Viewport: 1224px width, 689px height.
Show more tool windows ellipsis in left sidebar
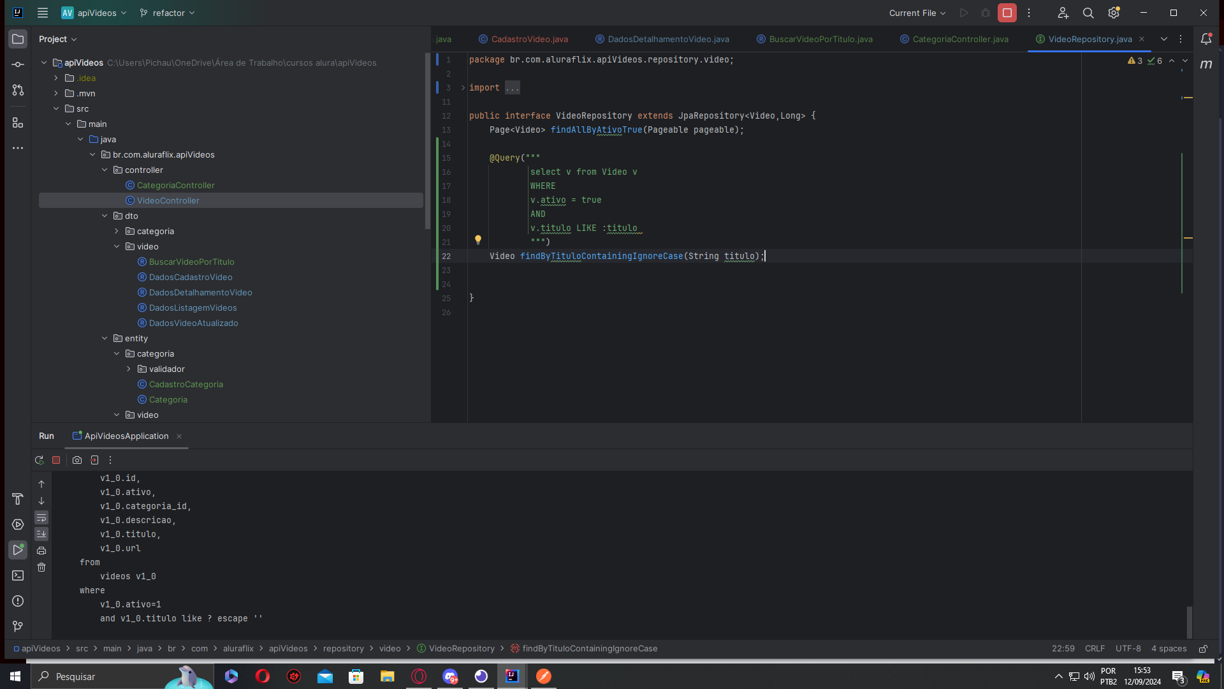(18, 148)
